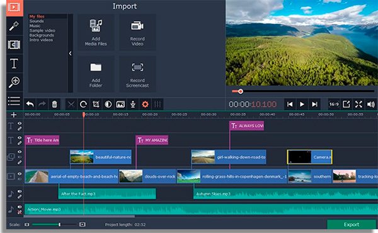Click the Record Video button
378x233 pixels.
point(137,32)
